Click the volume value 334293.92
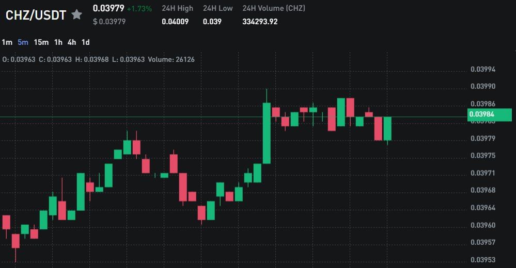 point(260,22)
